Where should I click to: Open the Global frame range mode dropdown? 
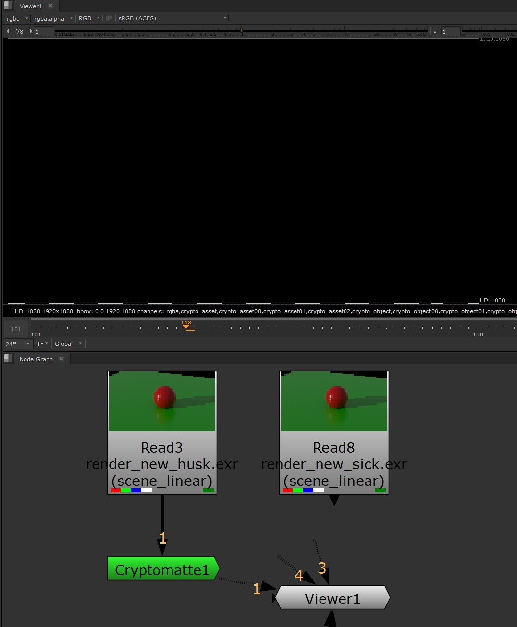click(x=67, y=343)
